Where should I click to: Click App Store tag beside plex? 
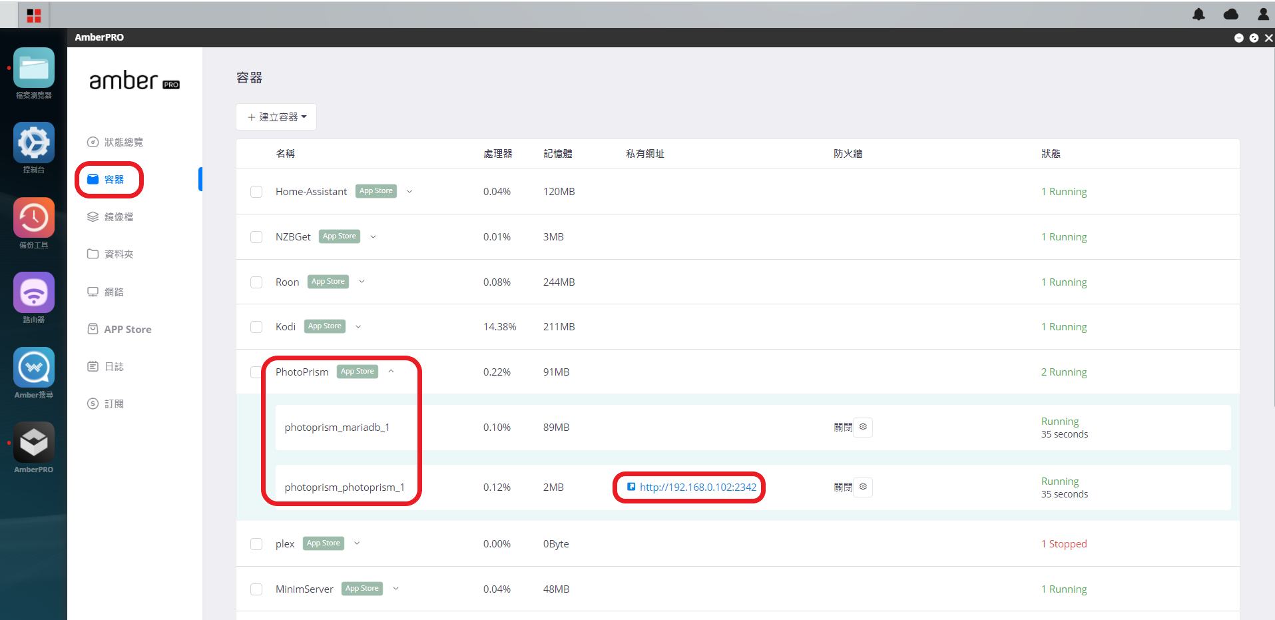[324, 543]
